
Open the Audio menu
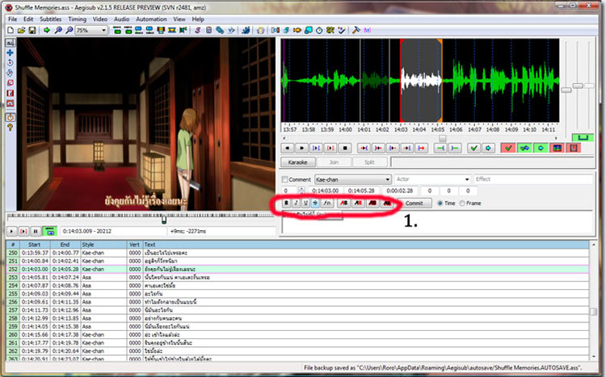pos(121,19)
